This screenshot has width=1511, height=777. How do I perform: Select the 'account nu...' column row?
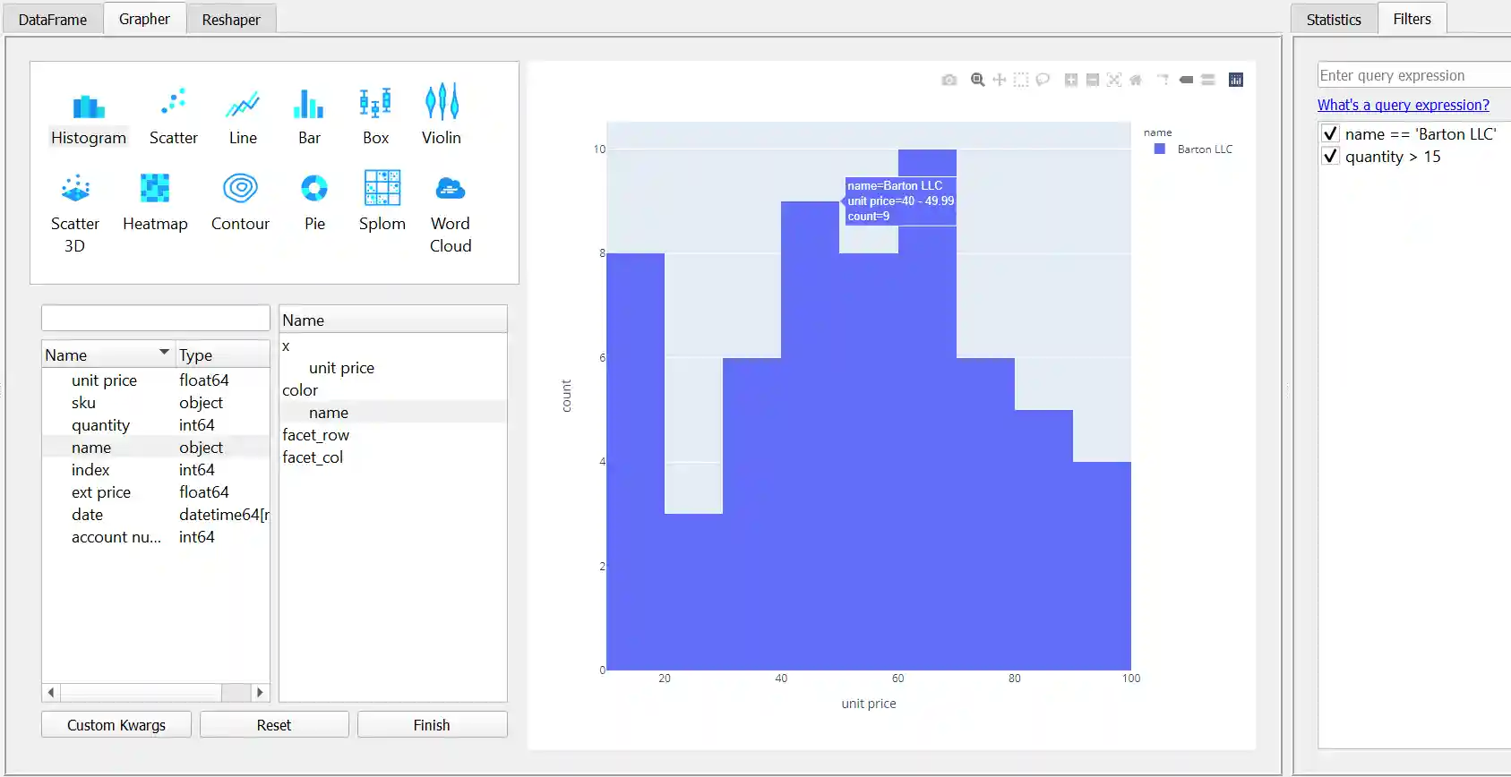[156, 537]
